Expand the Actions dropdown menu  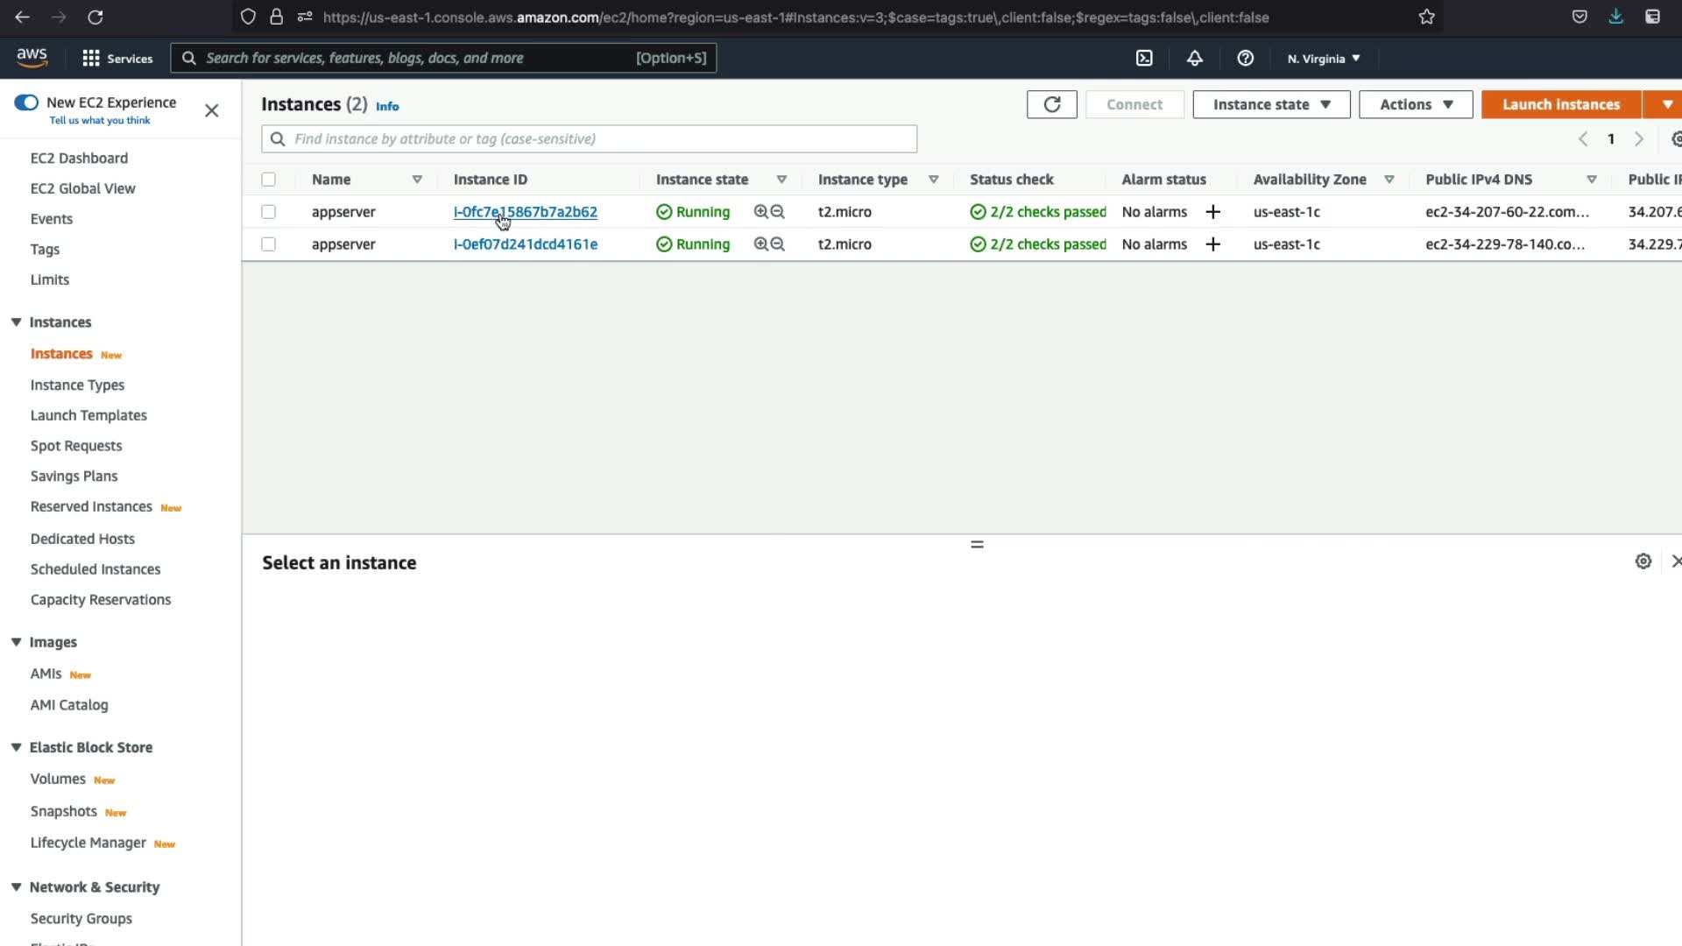[1415, 104]
